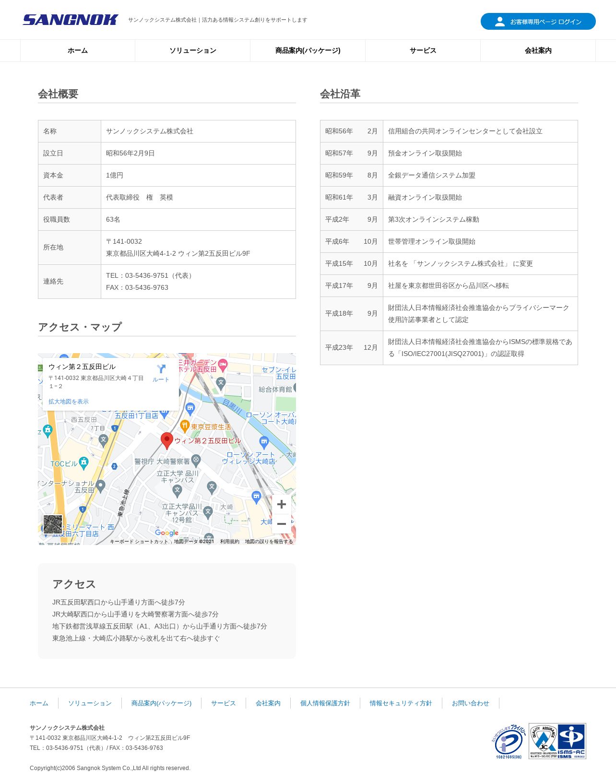This screenshot has height=783, width=616.
Task: Select 信用組合の共同オンラインセンターとして会社設立 history entry
Action: coord(465,131)
